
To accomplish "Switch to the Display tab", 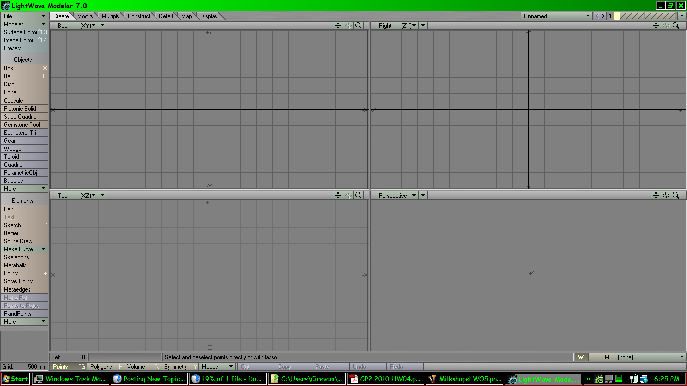I will pyautogui.click(x=209, y=16).
